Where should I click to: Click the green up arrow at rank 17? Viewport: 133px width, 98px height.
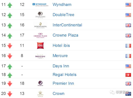click(10, 66)
